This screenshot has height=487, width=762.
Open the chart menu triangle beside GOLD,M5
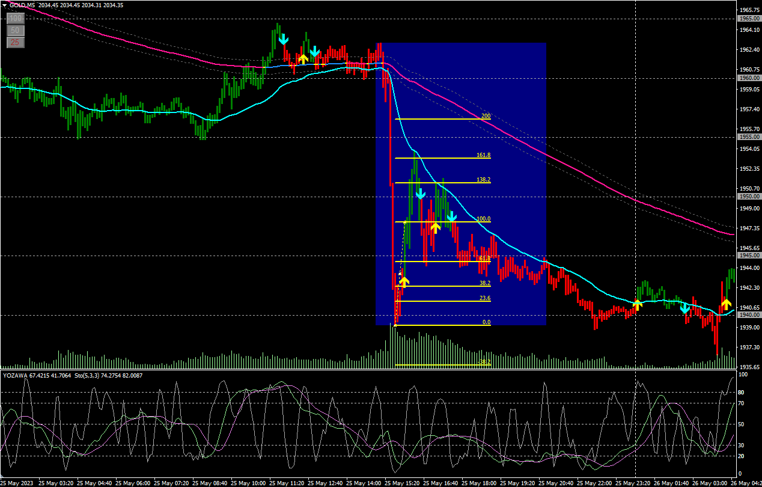4,5
